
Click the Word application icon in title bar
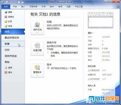click(x=3, y=2)
